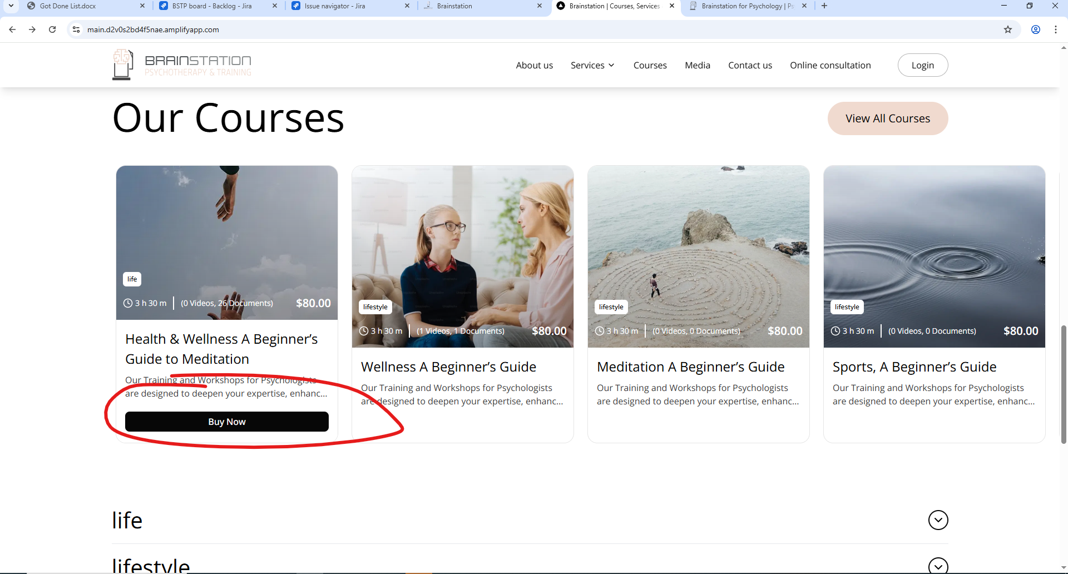
Task: Click the View All Courses button
Action: coord(887,118)
